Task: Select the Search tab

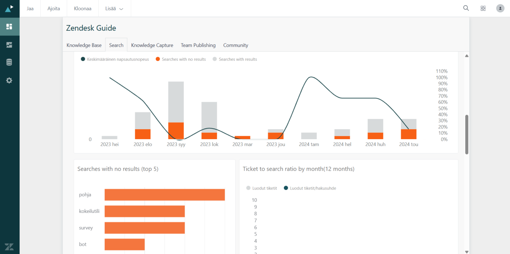Action: coord(116,45)
